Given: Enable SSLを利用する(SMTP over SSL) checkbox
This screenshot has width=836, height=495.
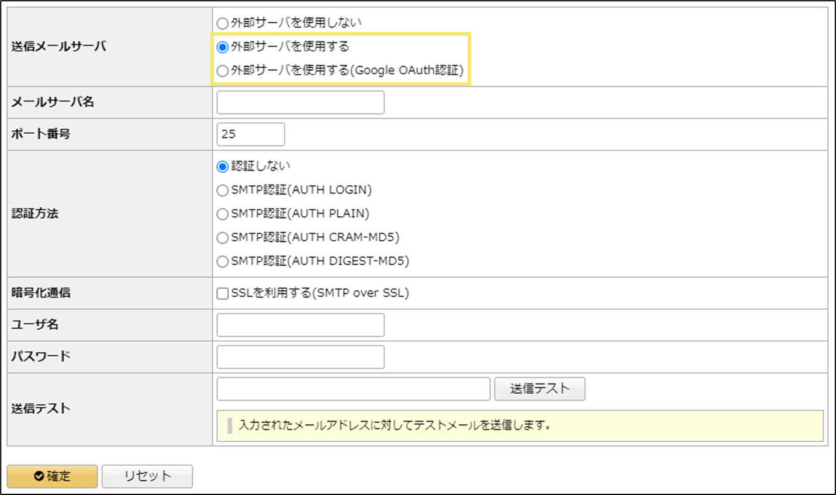Looking at the screenshot, I should (x=222, y=292).
